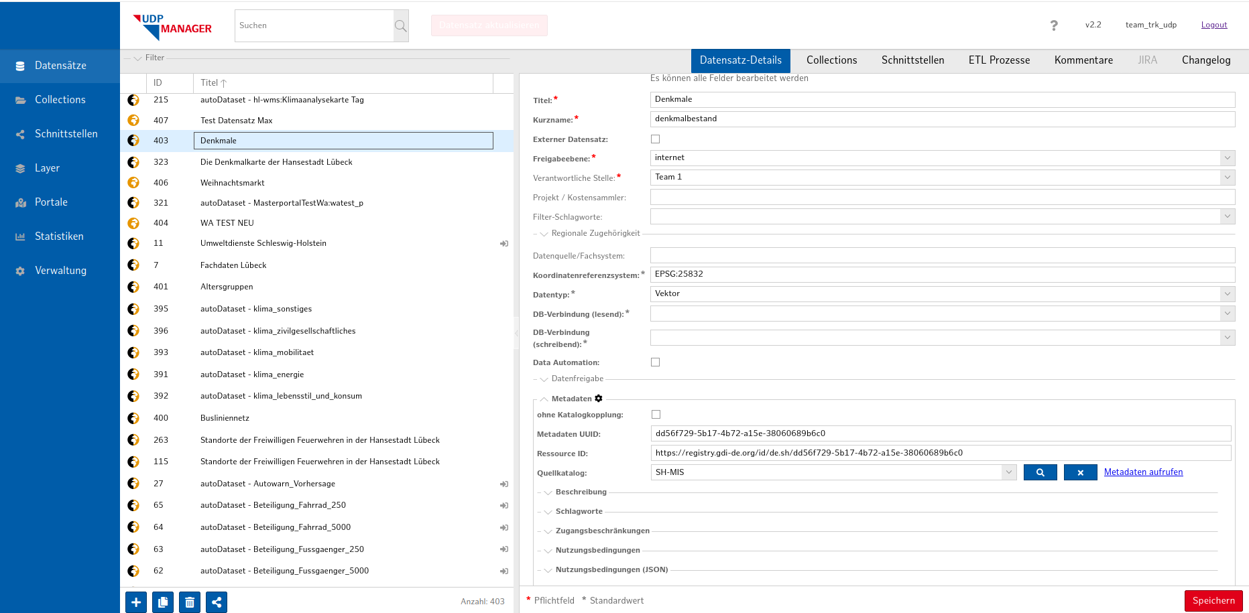Open the Changelog tab
This screenshot has height=613, width=1249.
point(1205,60)
